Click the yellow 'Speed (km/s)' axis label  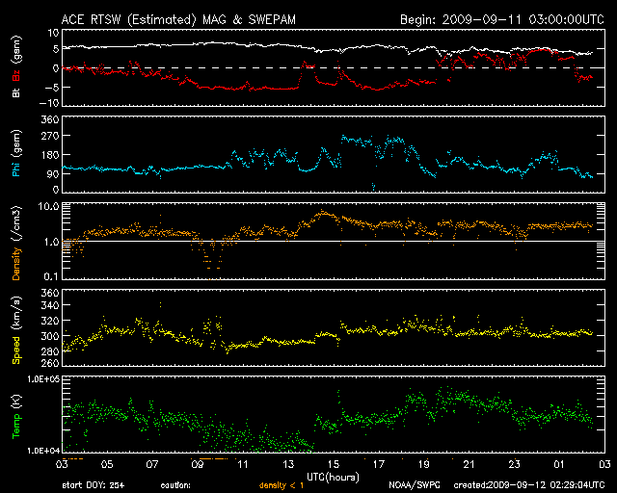(x=16, y=330)
